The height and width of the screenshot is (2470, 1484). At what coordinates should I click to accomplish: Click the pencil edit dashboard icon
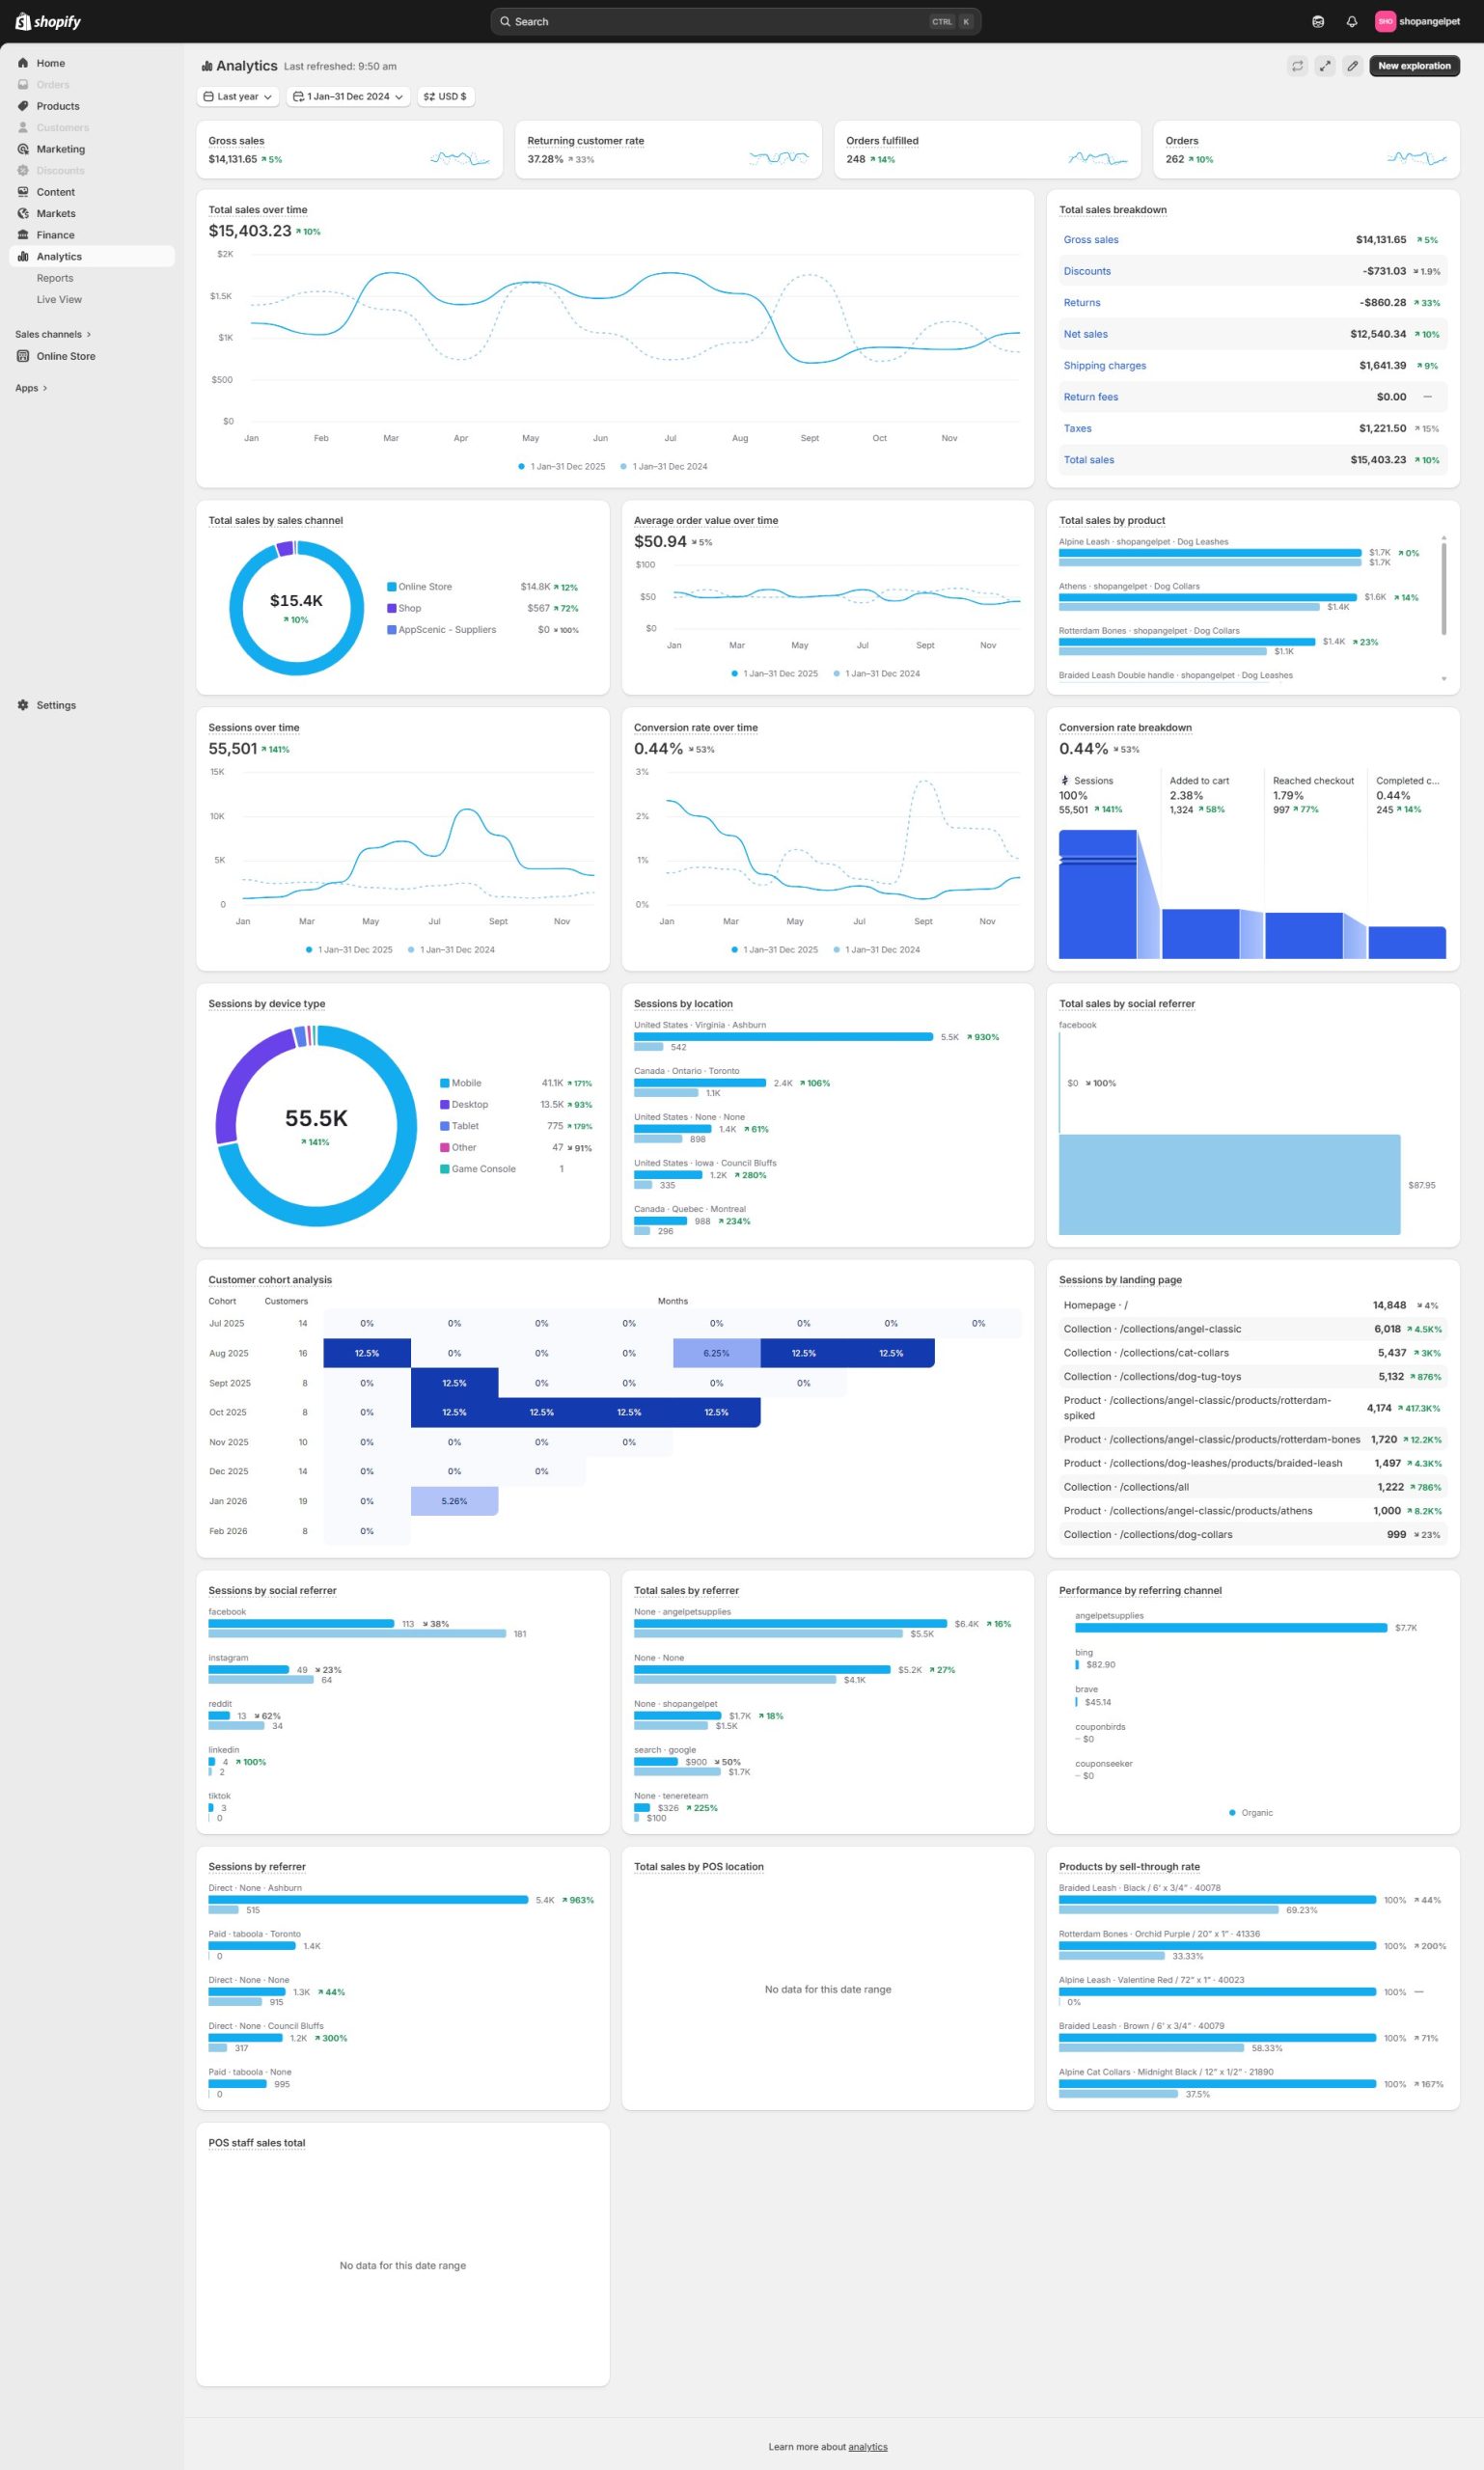tap(1352, 66)
